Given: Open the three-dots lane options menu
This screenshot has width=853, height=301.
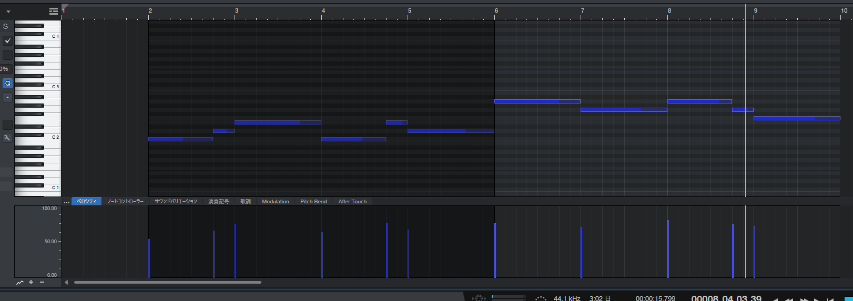Looking at the screenshot, I should (66, 202).
